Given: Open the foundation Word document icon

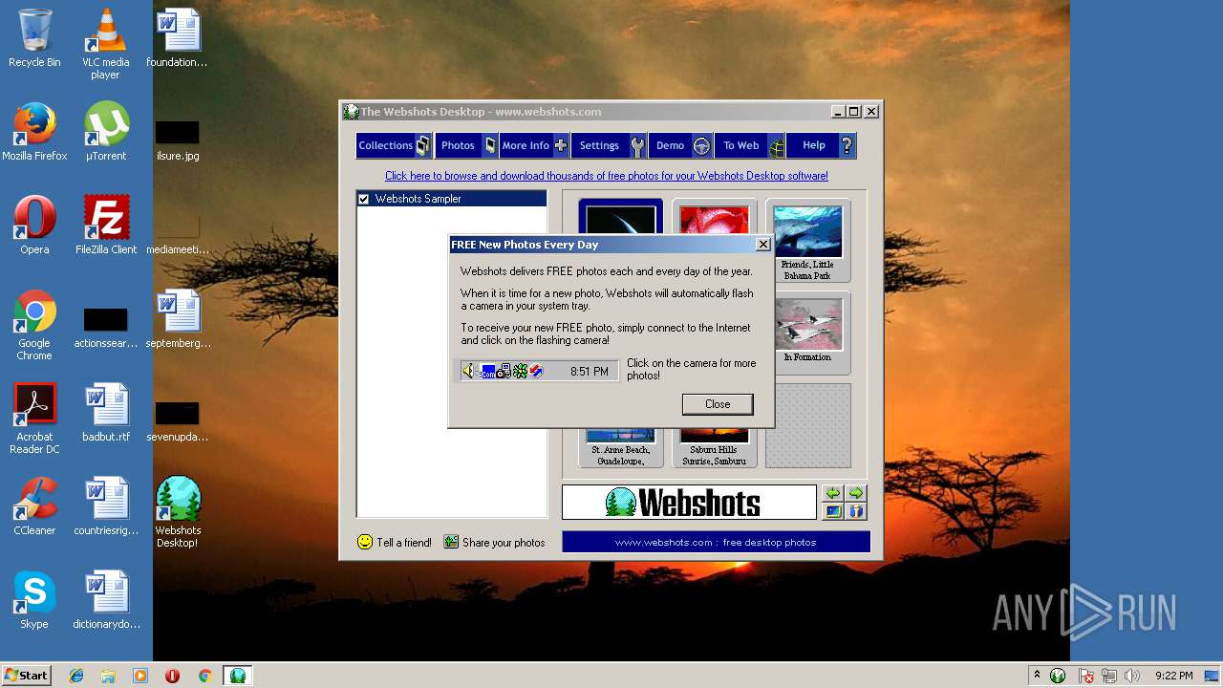Looking at the screenshot, I should (x=178, y=38).
